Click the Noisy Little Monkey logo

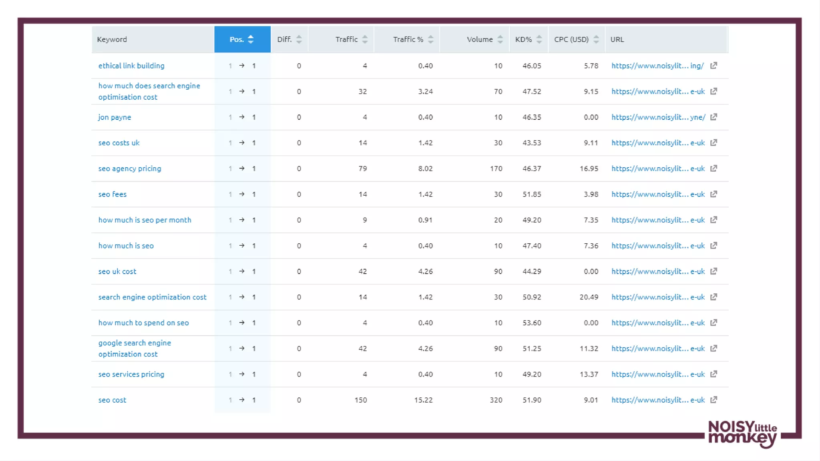tap(742, 434)
